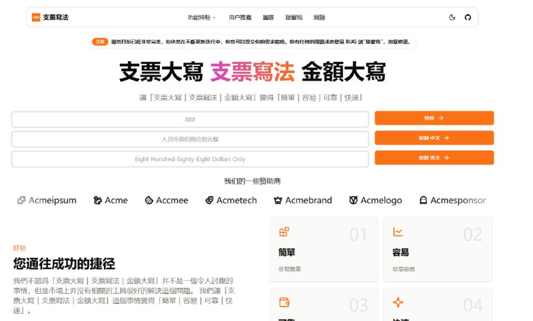Viewport: 533px width, 321px height.
Task: Open the 問題 nav link
Action: tap(319, 17)
